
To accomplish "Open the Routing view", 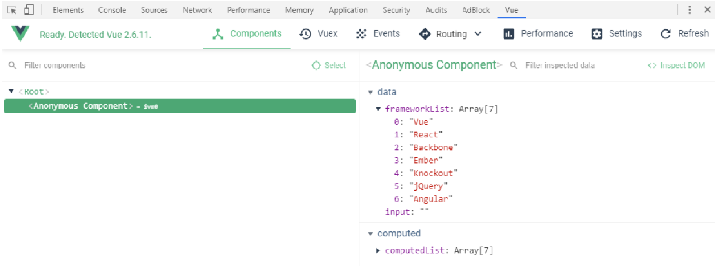I will point(451,34).
